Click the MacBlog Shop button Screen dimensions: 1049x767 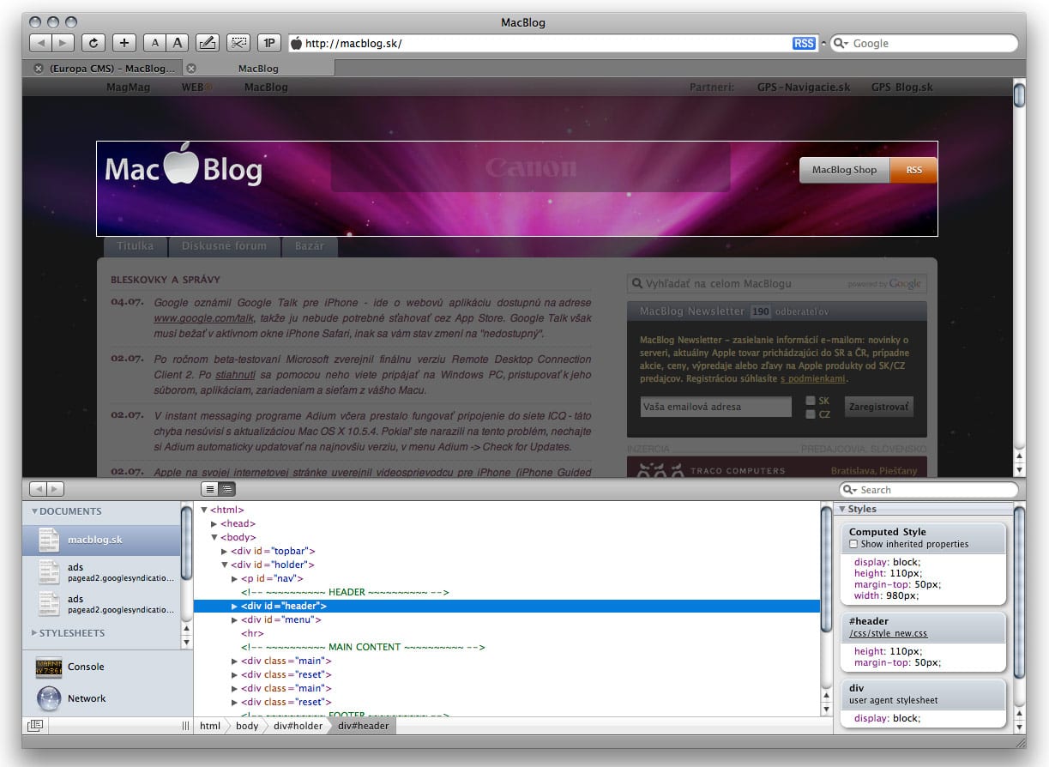845,170
